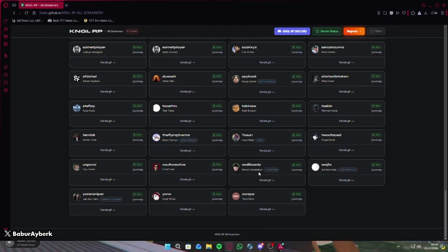Click the volume icon in system tray
Image resolution: width=448 pixels, height=252 pixels.
(x=419, y=247)
